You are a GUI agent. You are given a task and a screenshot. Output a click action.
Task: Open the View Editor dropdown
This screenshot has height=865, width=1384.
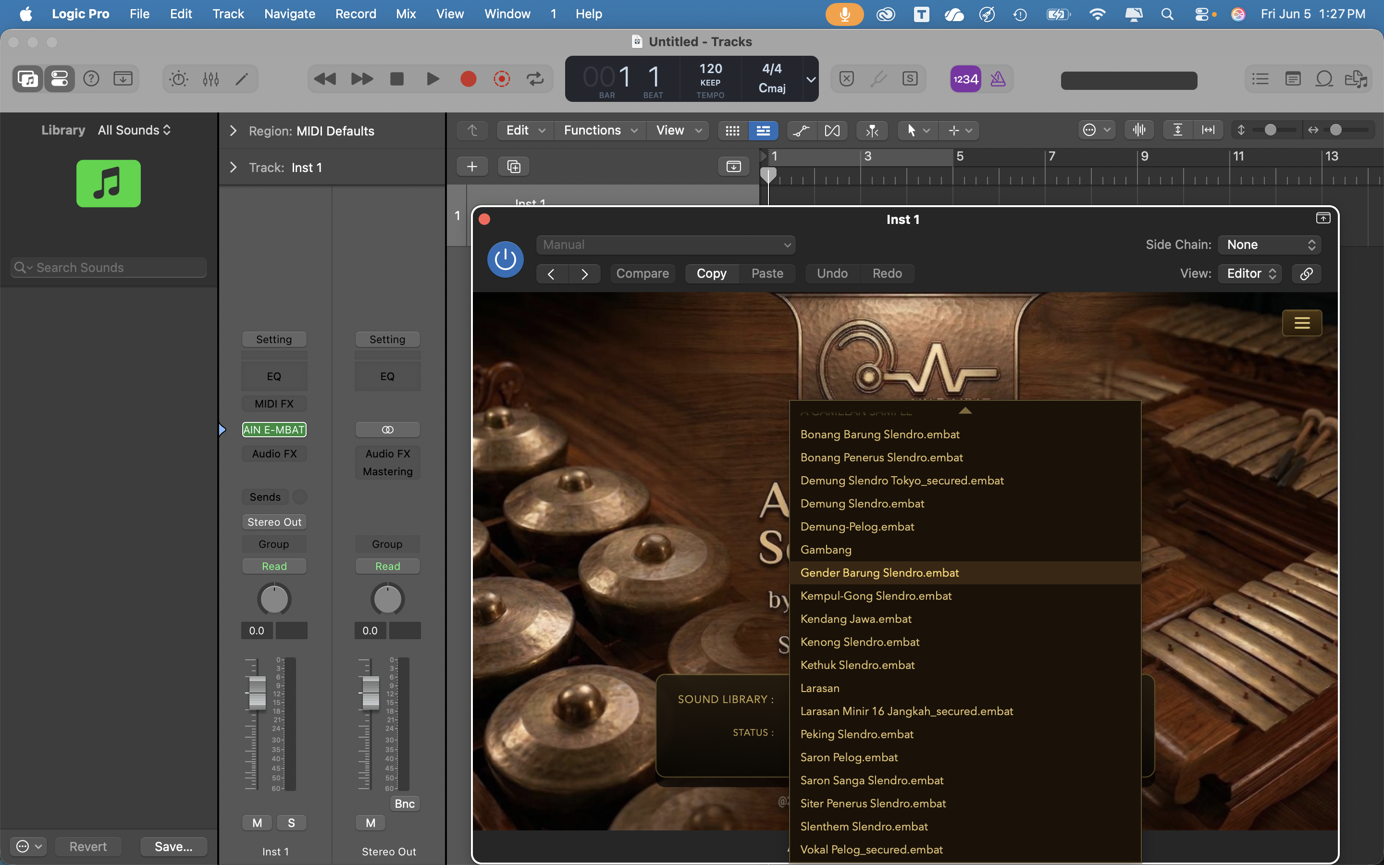[x=1250, y=273]
